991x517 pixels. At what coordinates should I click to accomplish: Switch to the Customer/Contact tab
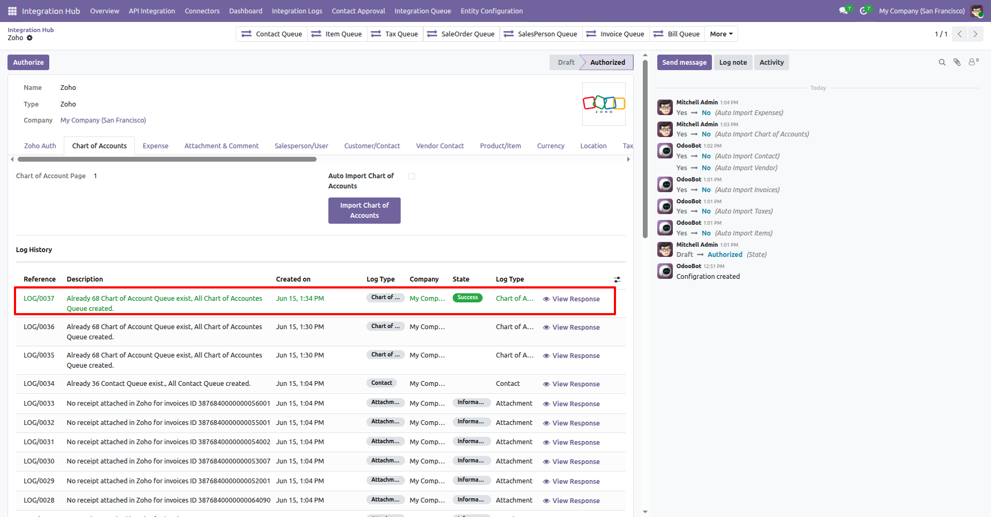pos(372,146)
